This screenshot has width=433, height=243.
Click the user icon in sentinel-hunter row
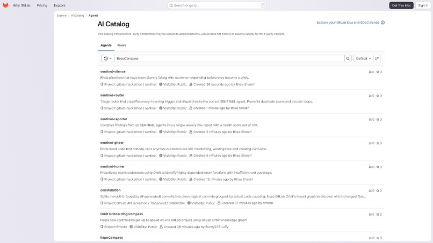pos(191,179)
